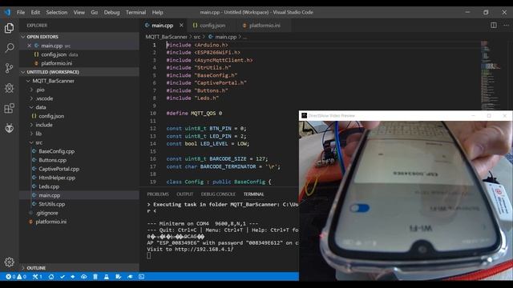Viewport: 513px width, 288px height.
Task: Open the .gitignore file
Action: pyautogui.click(x=47, y=213)
